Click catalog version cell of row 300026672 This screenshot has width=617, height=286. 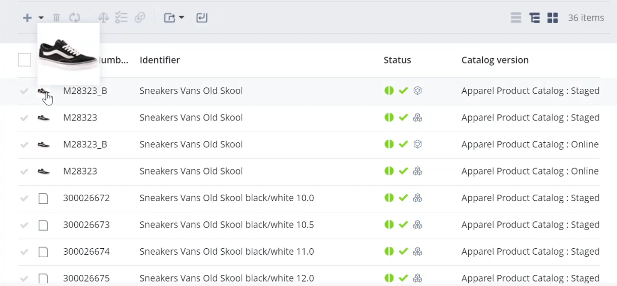530,198
